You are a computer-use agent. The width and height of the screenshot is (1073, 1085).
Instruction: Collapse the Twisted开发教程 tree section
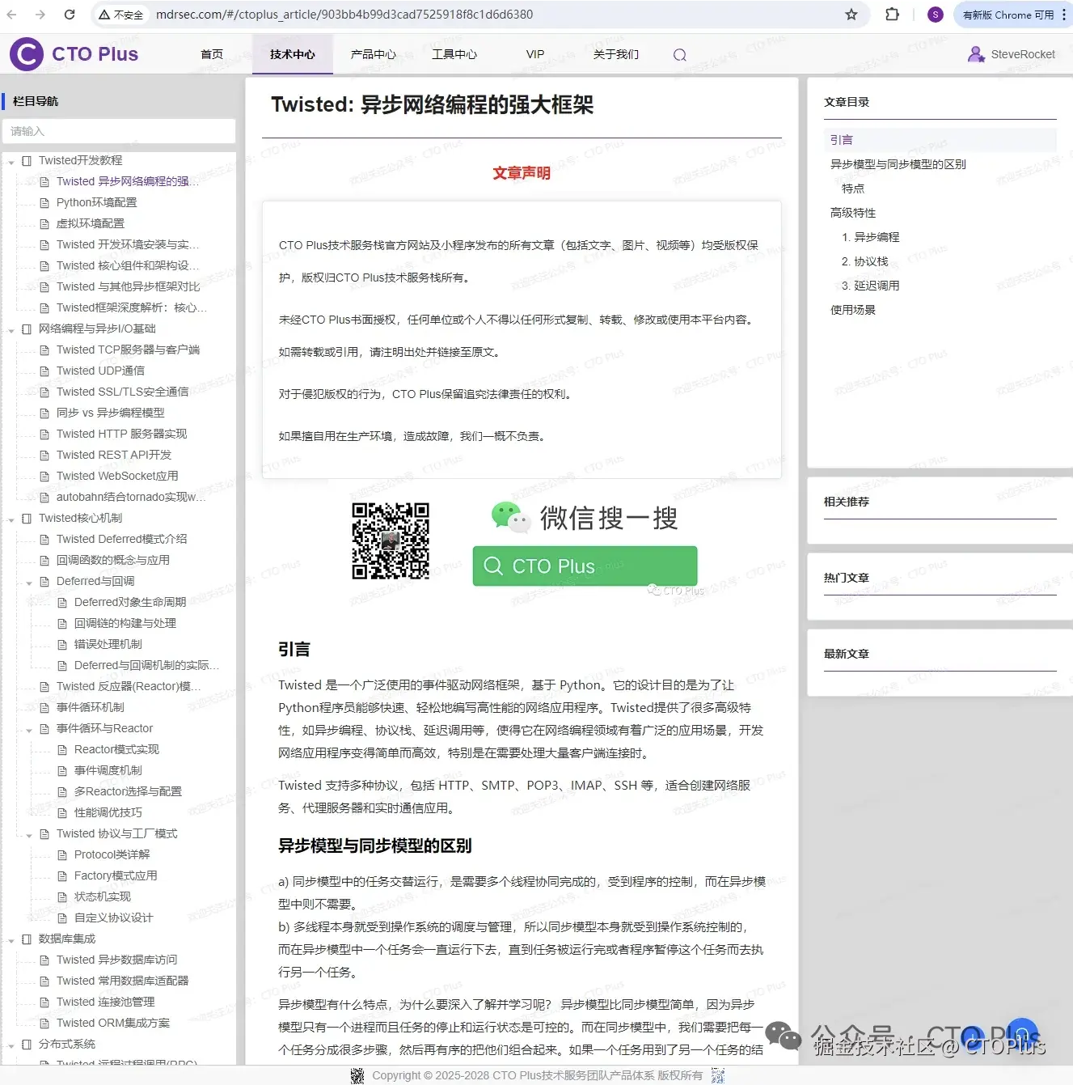click(x=11, y=160)
